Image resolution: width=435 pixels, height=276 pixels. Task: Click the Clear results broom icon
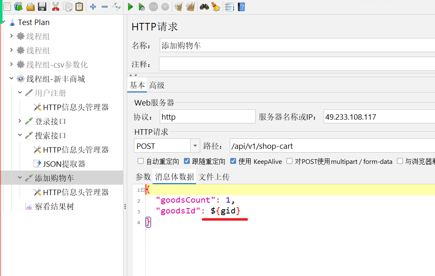(x=179, y=7)
